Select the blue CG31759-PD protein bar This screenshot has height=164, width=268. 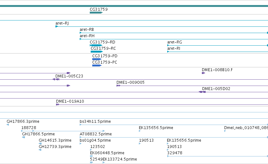[97, 59]
